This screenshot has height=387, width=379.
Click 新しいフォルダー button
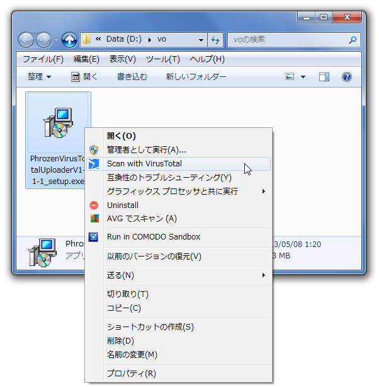(x=196, y=77)
